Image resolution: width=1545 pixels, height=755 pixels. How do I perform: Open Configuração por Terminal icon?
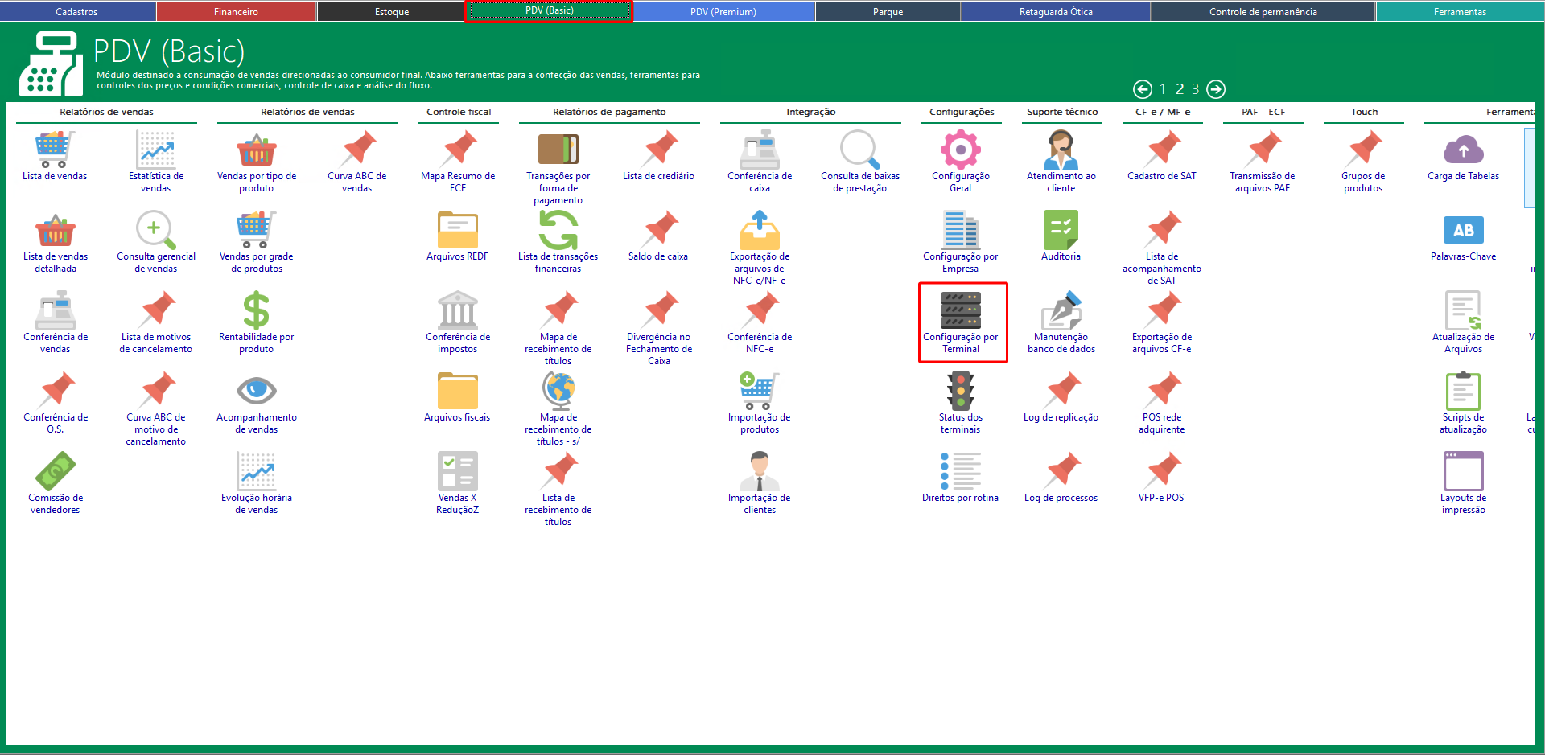tap(961, 311)
